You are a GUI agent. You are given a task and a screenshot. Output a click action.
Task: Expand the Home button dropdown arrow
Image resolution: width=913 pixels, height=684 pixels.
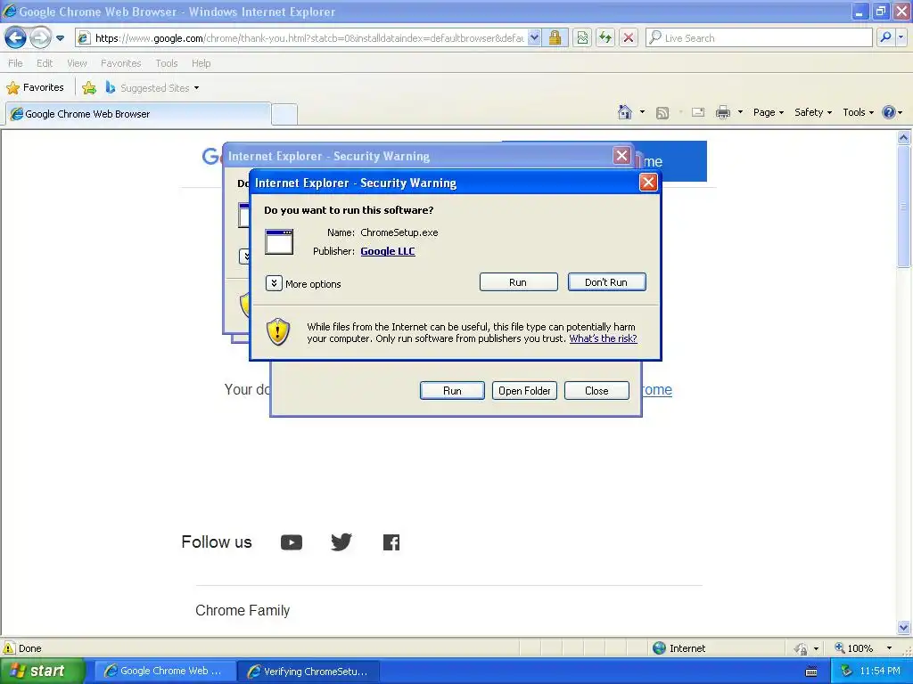coord(642,112)
